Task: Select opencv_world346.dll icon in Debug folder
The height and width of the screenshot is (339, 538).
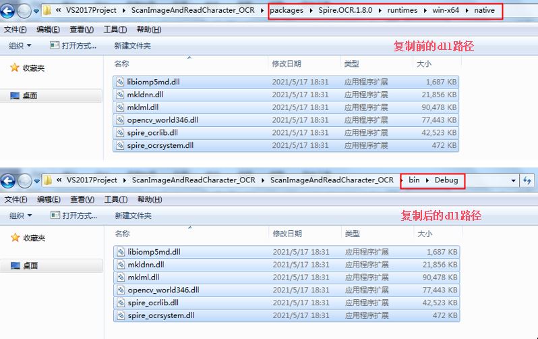Action: coord(121,290)
